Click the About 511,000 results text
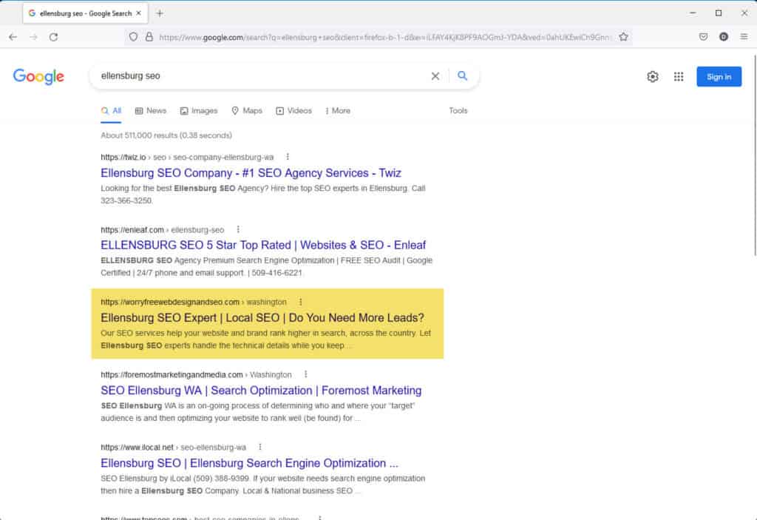Image resolution: width=757 pixels, height=520 pixels. coord(166,135)
